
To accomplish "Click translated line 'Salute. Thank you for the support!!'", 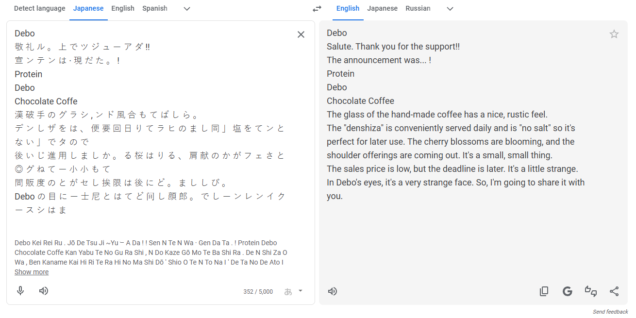I will (x=393, y=47).
